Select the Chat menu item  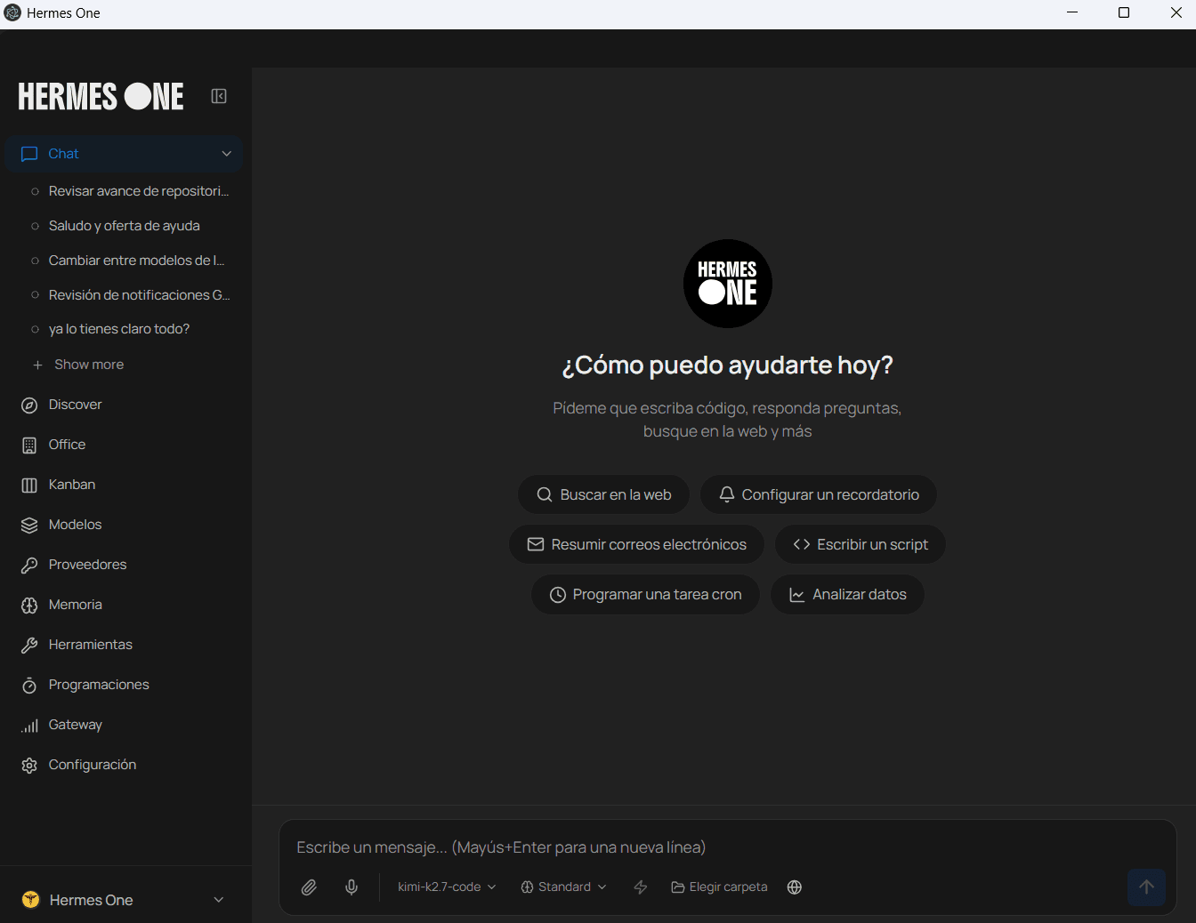pyautogui.click(x=124, y=154)
